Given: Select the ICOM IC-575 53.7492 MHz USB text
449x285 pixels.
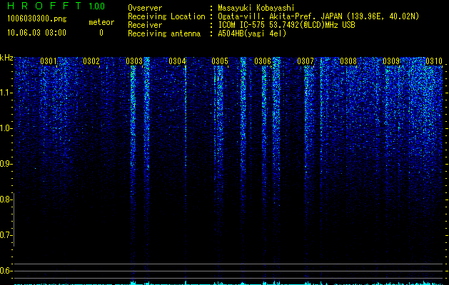Looking at the screenshot, I should [x=286, y=25].
